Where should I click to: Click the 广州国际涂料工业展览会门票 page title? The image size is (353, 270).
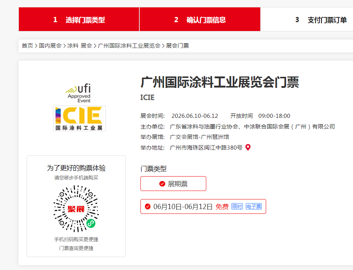point(220,82)
